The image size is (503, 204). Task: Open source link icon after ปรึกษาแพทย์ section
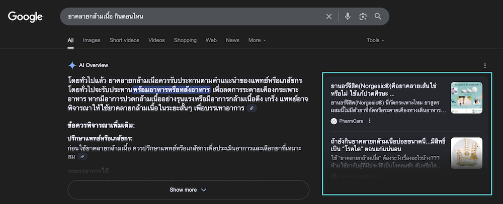coord(82,157)
